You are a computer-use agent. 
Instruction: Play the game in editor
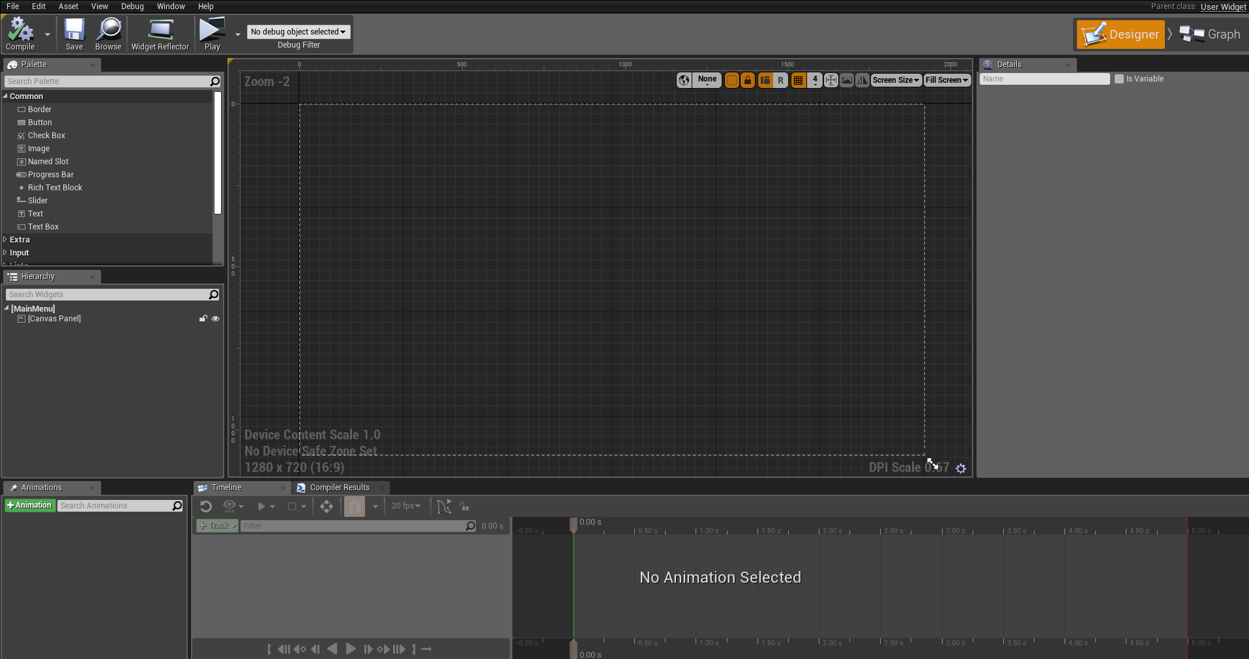(212, 35)
